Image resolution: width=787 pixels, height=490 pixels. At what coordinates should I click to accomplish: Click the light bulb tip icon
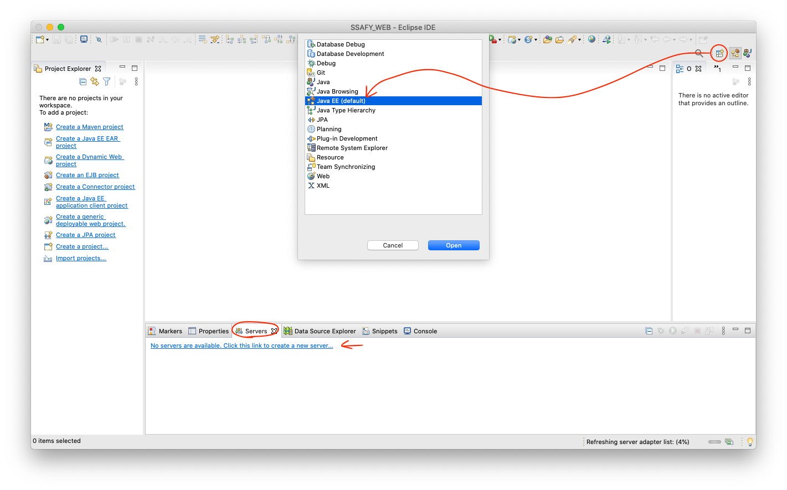(750, 442)
